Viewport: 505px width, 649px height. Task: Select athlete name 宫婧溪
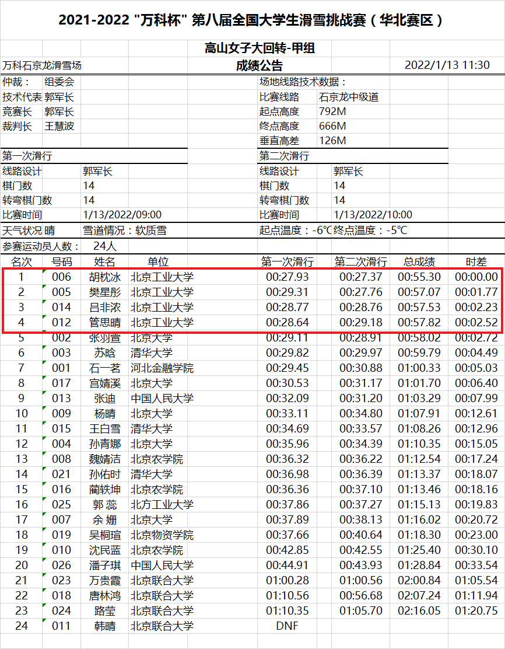pos(104,383)
